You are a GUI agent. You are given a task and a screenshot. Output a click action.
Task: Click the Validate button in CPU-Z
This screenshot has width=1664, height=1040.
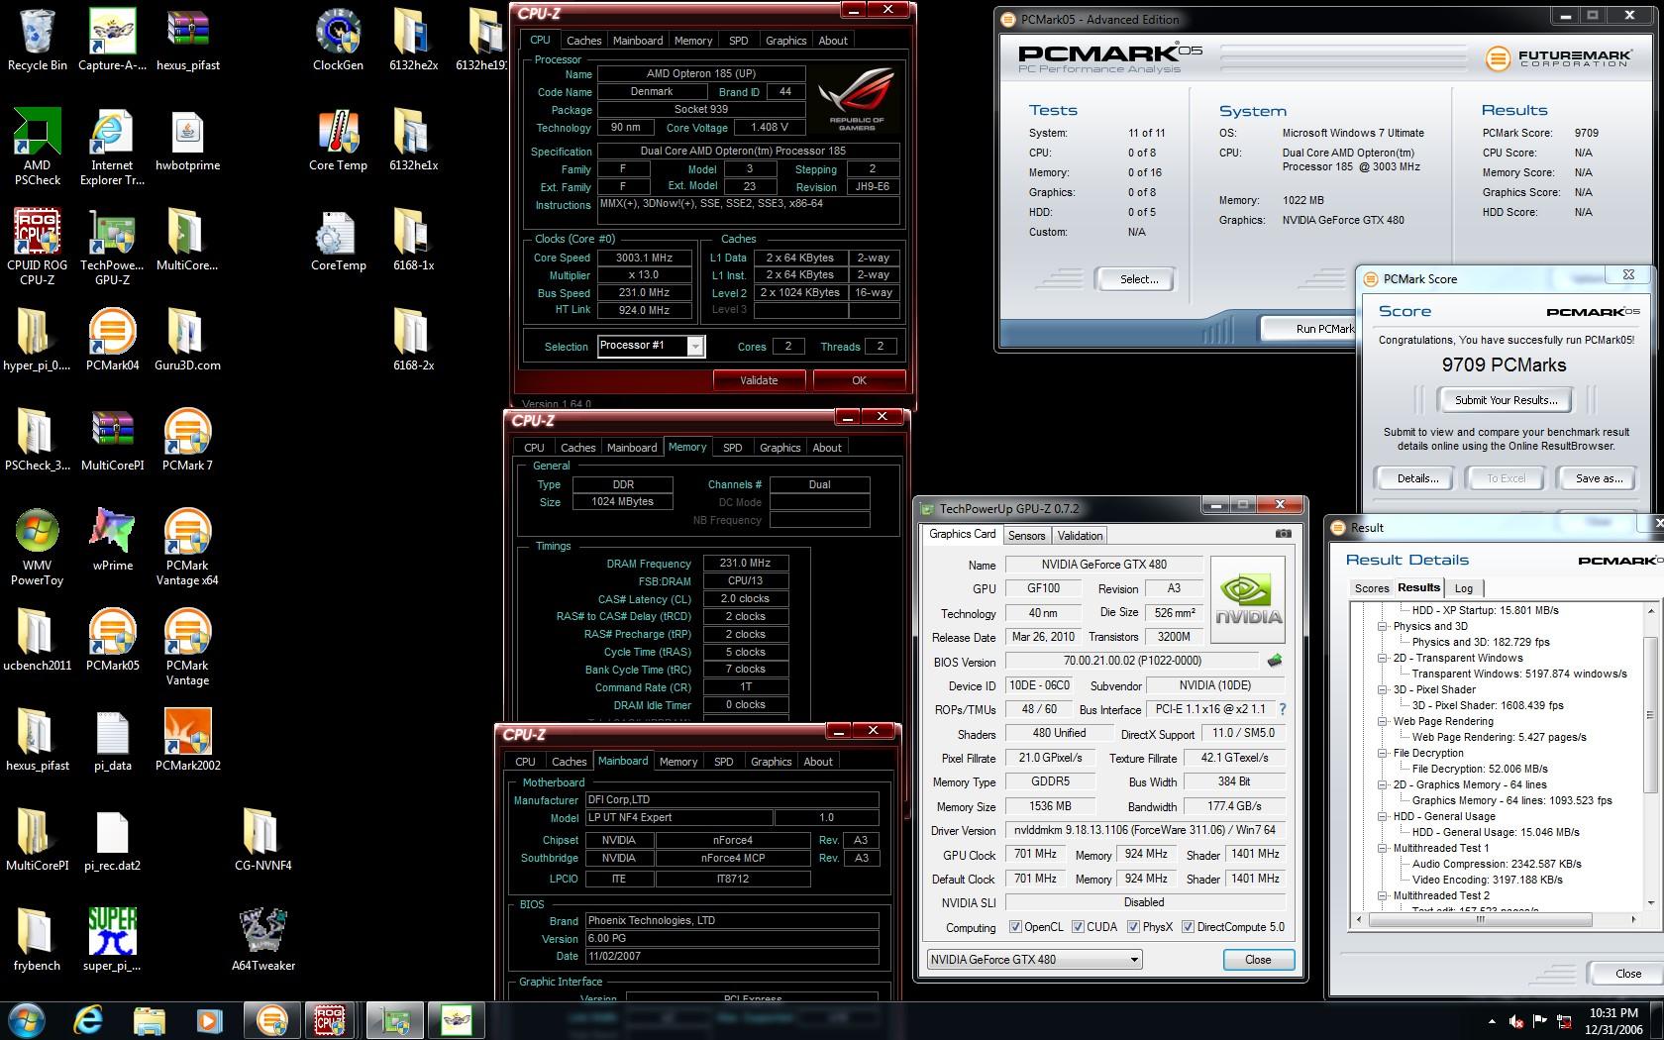[759, 380]
